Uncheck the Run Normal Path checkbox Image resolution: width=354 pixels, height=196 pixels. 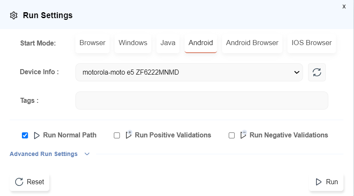click(25, 135)
